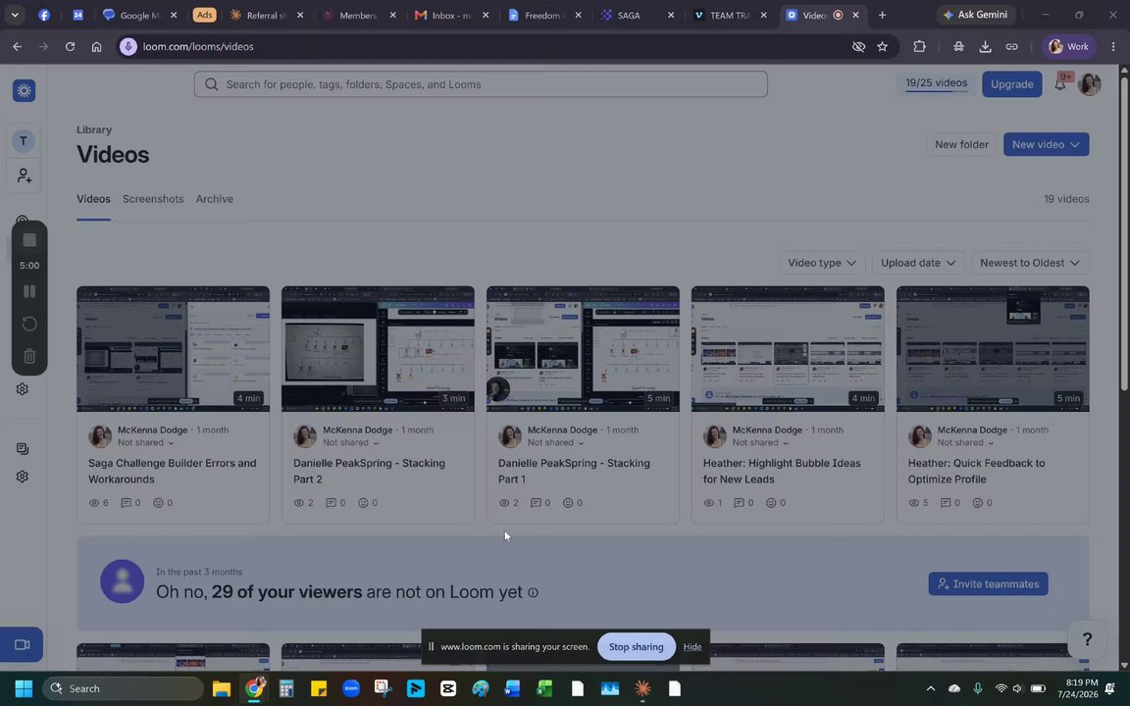
Task: Open the Video type filter dropdown
Action: tap(822, 263)
